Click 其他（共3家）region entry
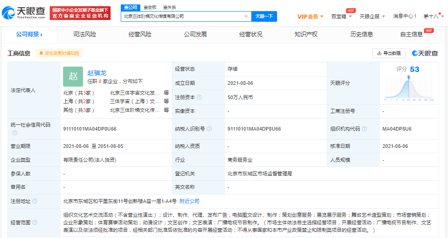Viewport: 448px width, 238px height. coord(79,110)
